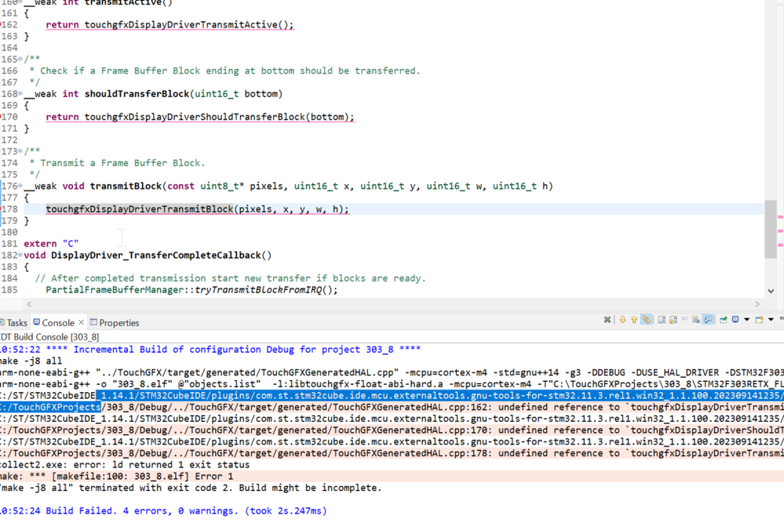Toggle Show Error In Editor icon
The height and width of the screenshot is (526, 784).
tap(647, 320)
